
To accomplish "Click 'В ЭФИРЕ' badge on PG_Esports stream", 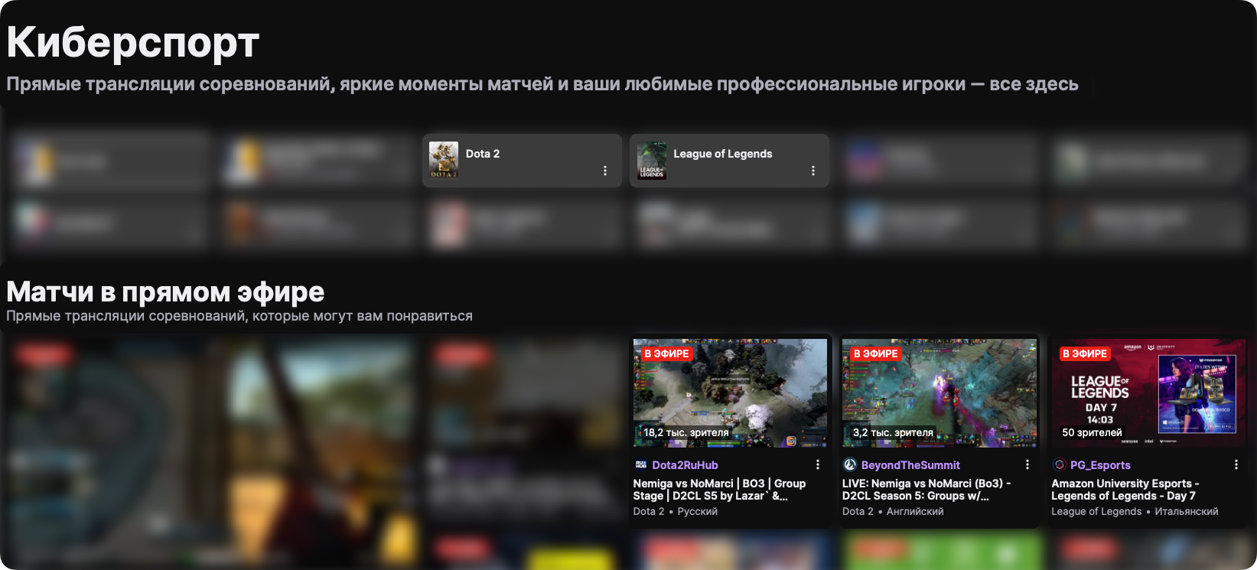I will (1085, 353).
